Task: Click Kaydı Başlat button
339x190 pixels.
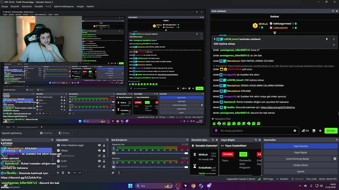Action: pos(301,153)
